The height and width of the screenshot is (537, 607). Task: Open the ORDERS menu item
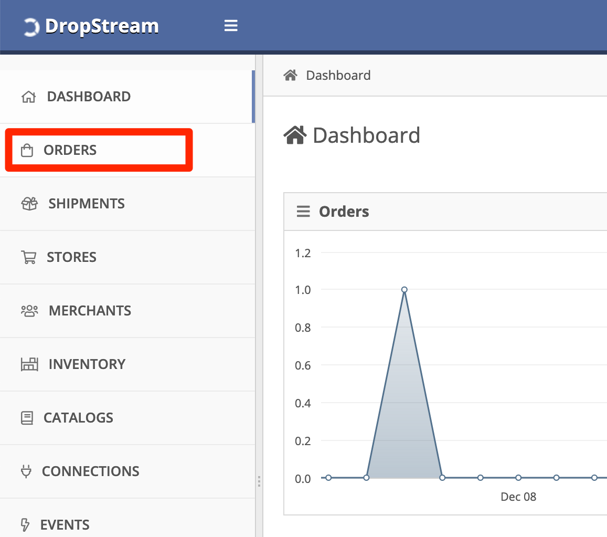pyautogui.click(x=99, y=150)
